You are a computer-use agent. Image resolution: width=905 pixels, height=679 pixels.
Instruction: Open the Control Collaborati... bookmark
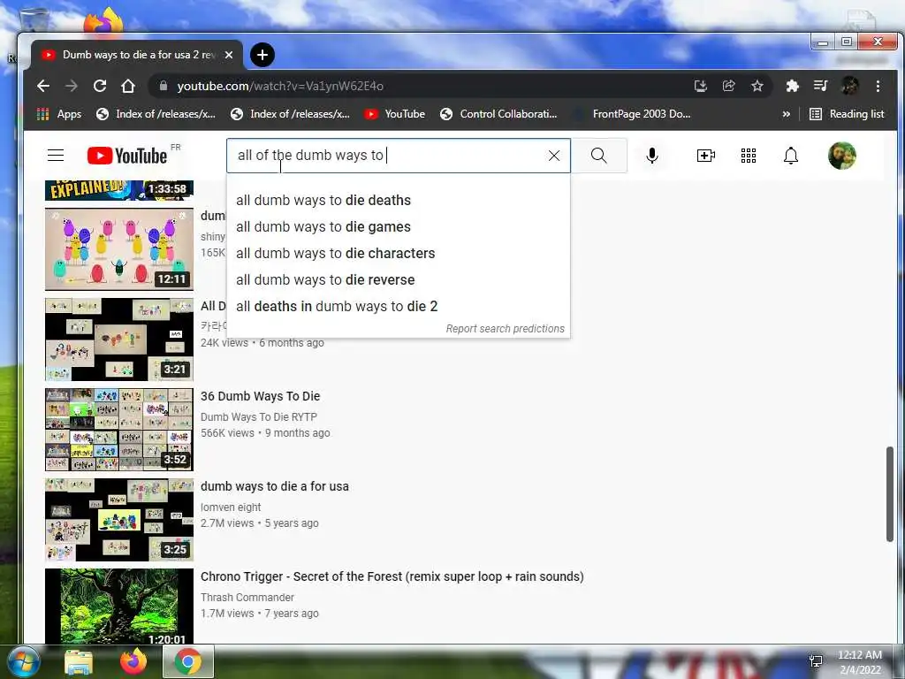point(498,114)
